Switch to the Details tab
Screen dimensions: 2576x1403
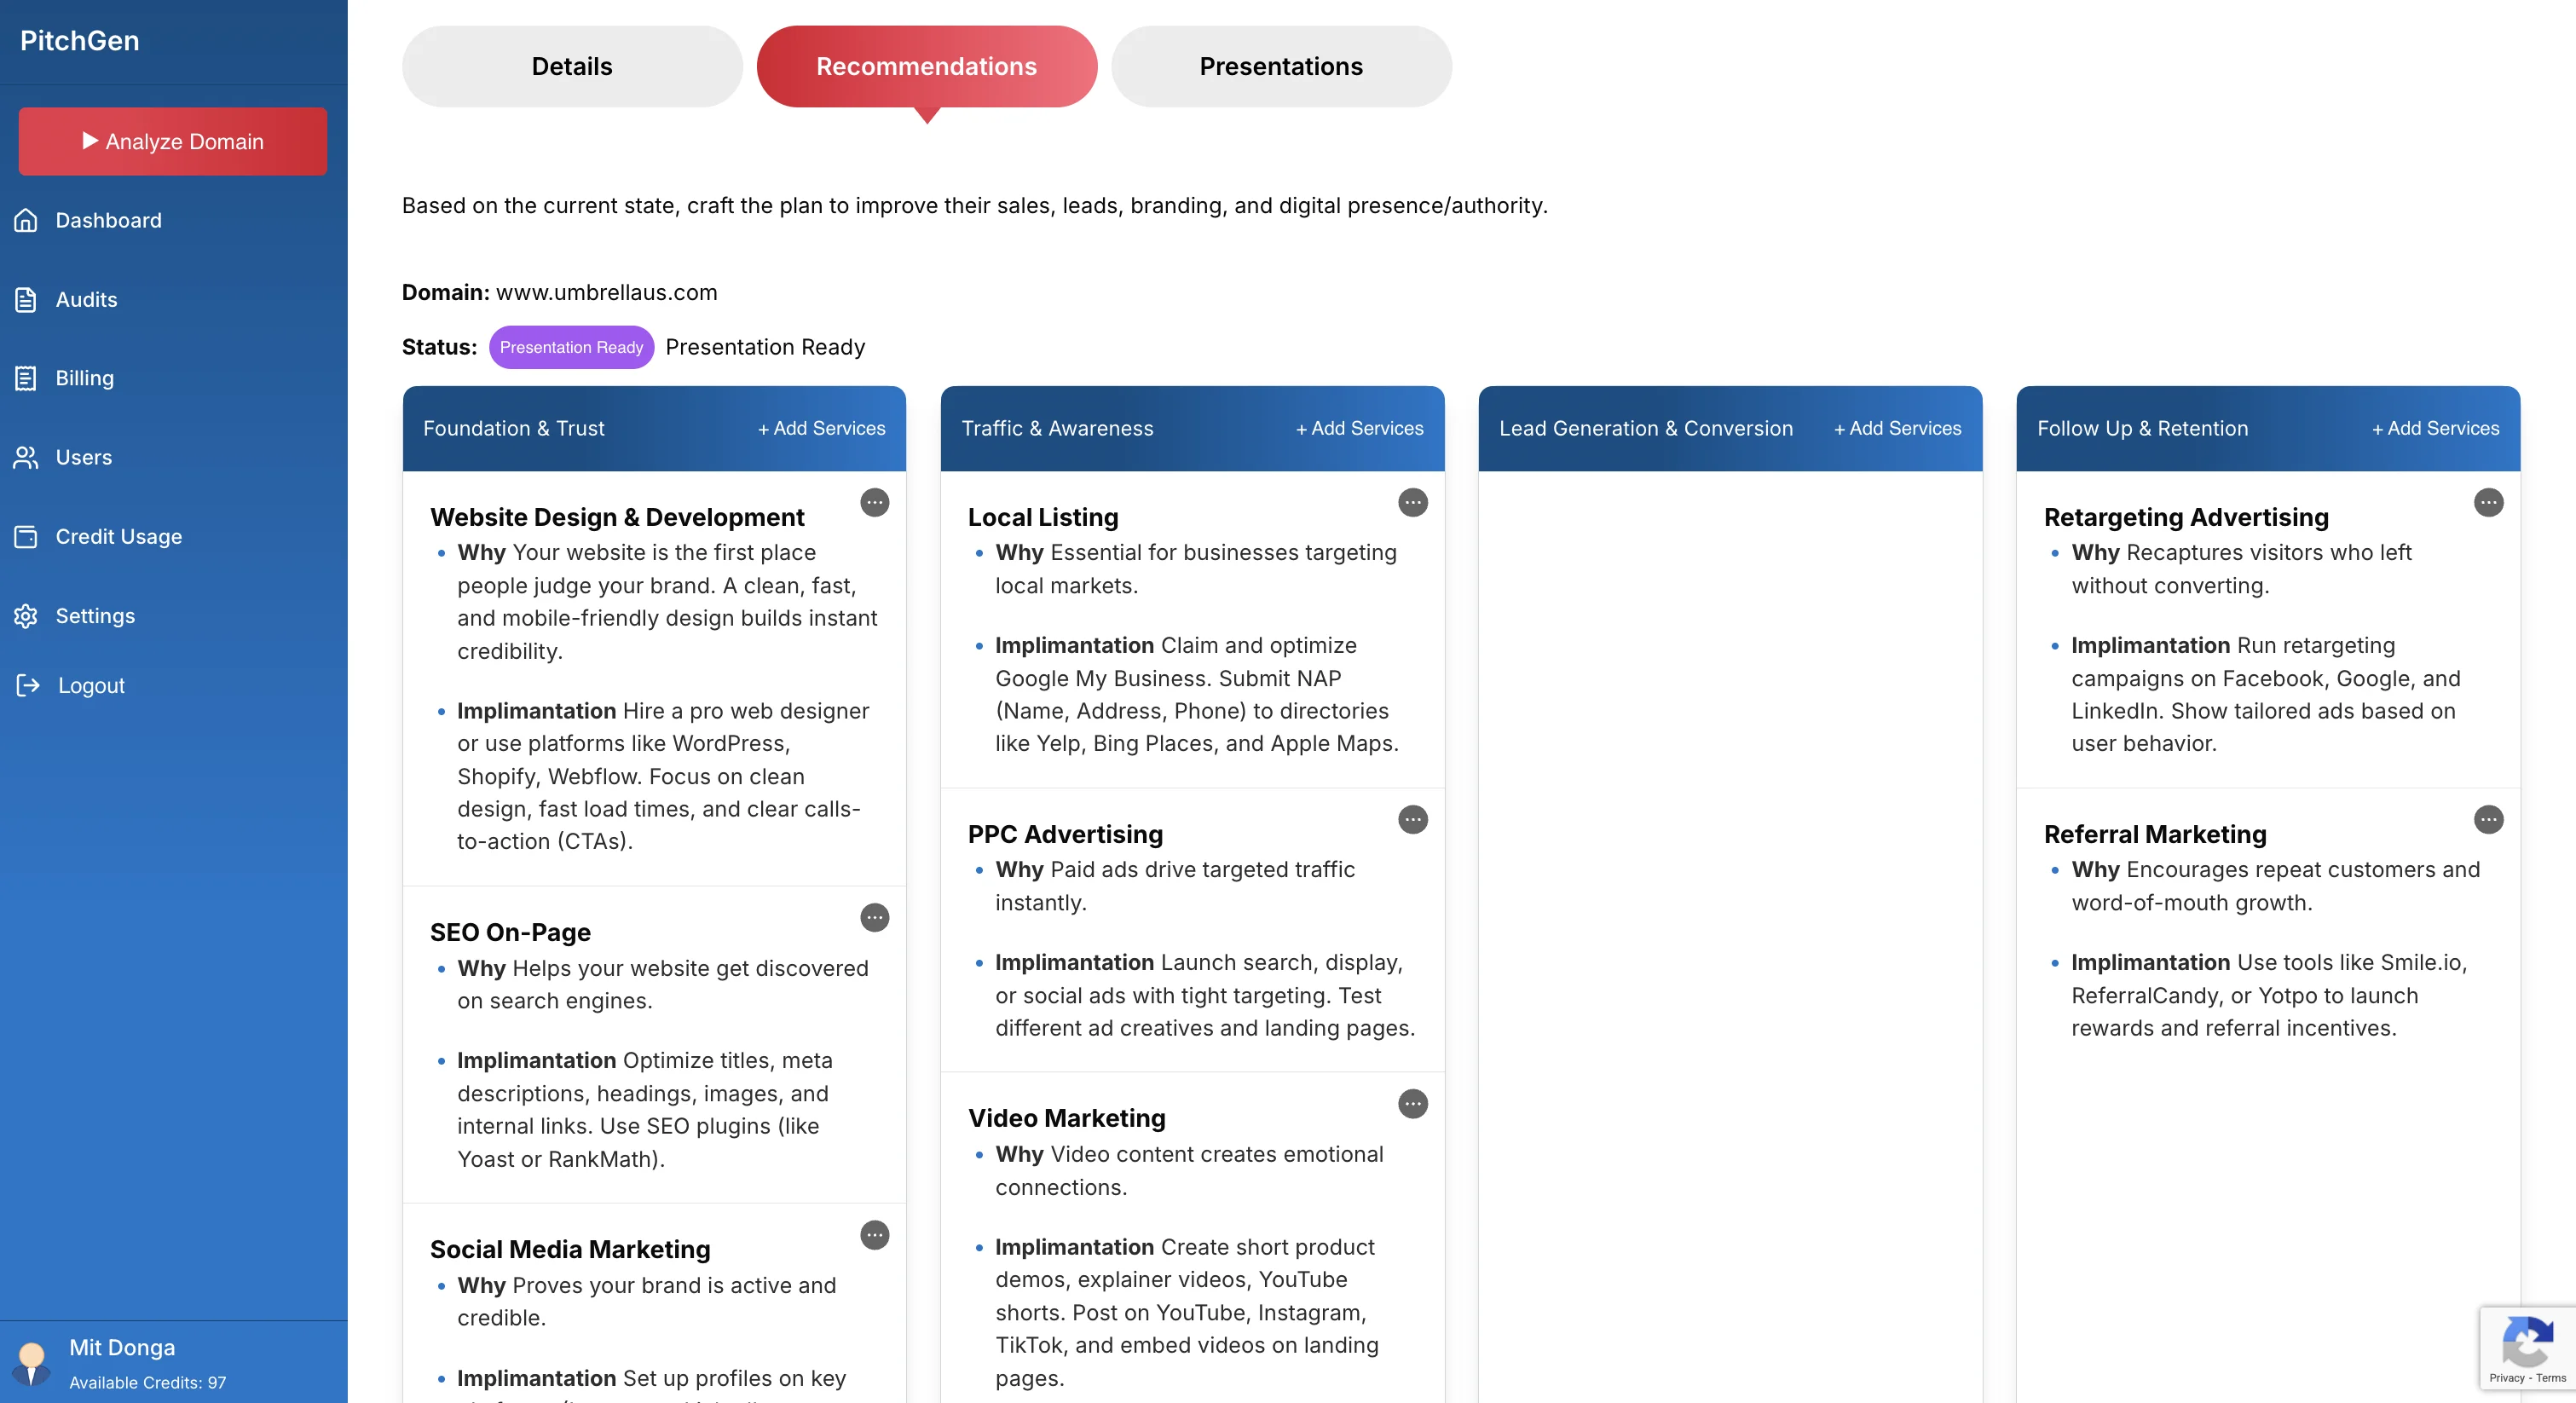pyautogui.click(x=571, y=66)
